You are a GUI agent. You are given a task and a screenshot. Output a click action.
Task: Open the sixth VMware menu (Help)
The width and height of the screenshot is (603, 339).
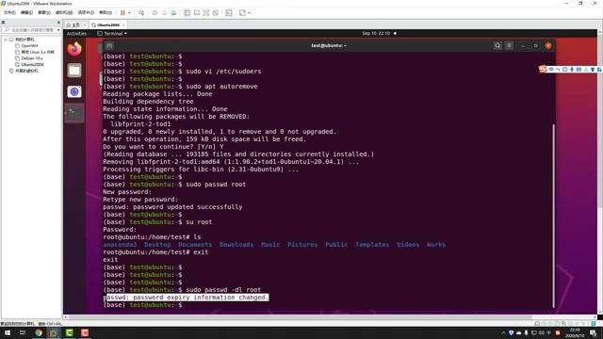(106, 12)
